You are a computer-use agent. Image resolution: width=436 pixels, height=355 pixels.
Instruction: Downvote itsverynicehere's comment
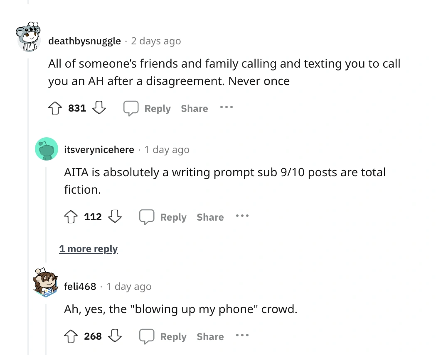[114, 217]
